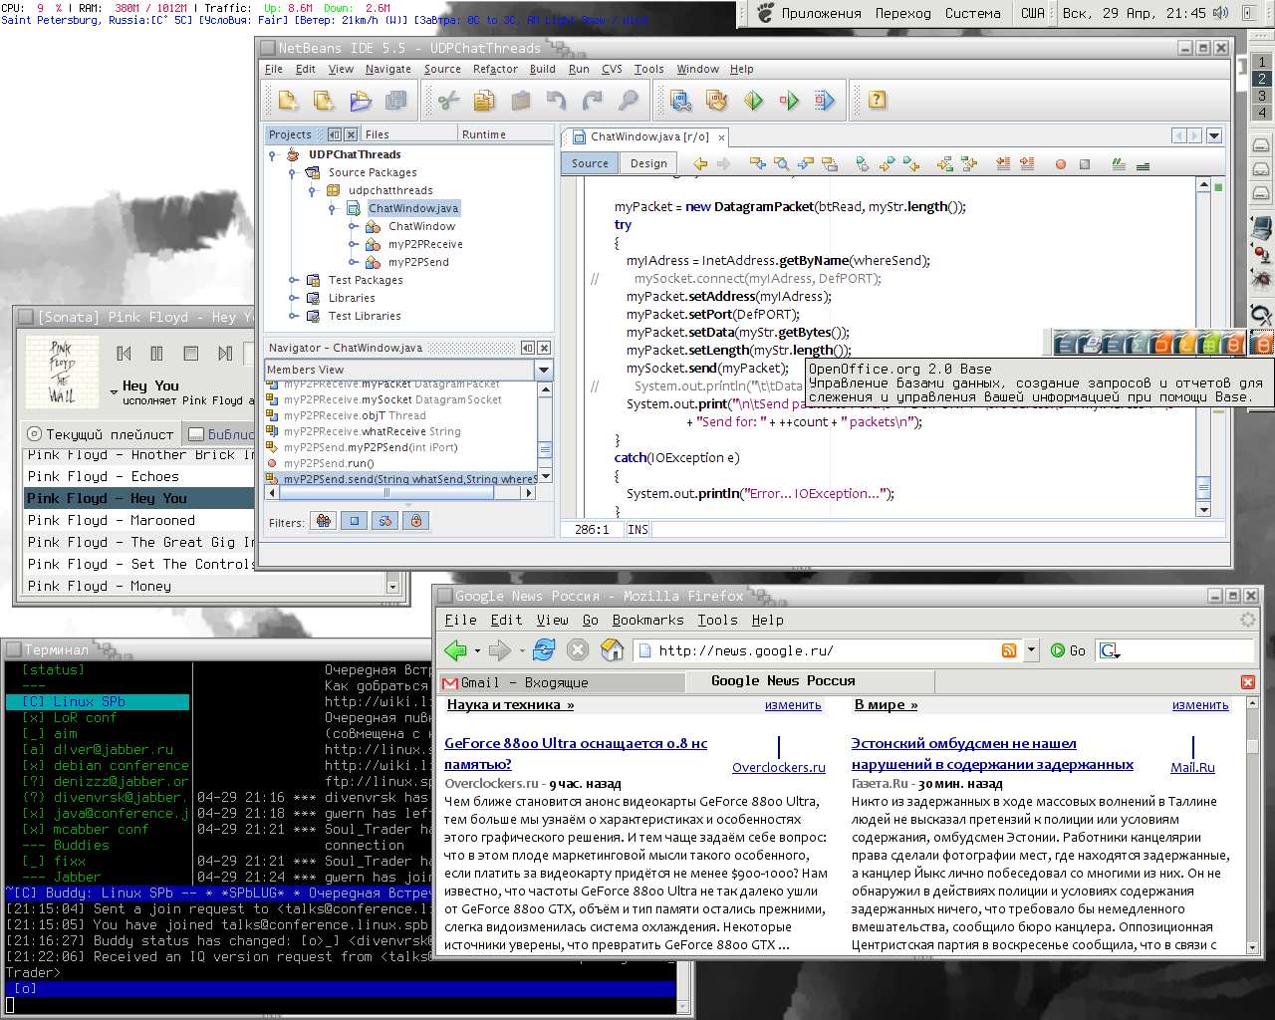Switch to workspace 3 in the pager
The height and width of the screenshot is (1020, 1275).
click(1262, 96)
